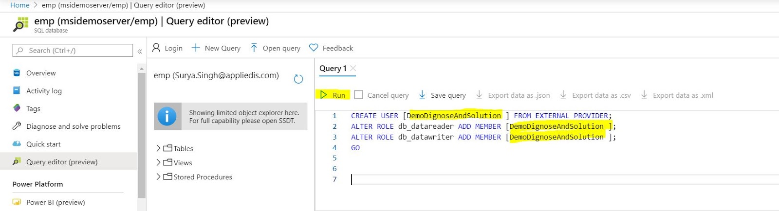
Task: Click the Power Platform section heading
Action: (37, 184)
